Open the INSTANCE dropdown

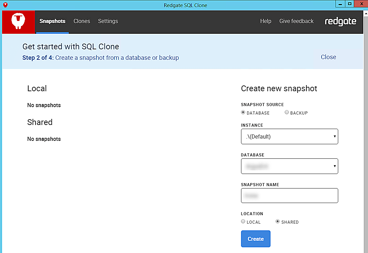(x=289, y=136)
